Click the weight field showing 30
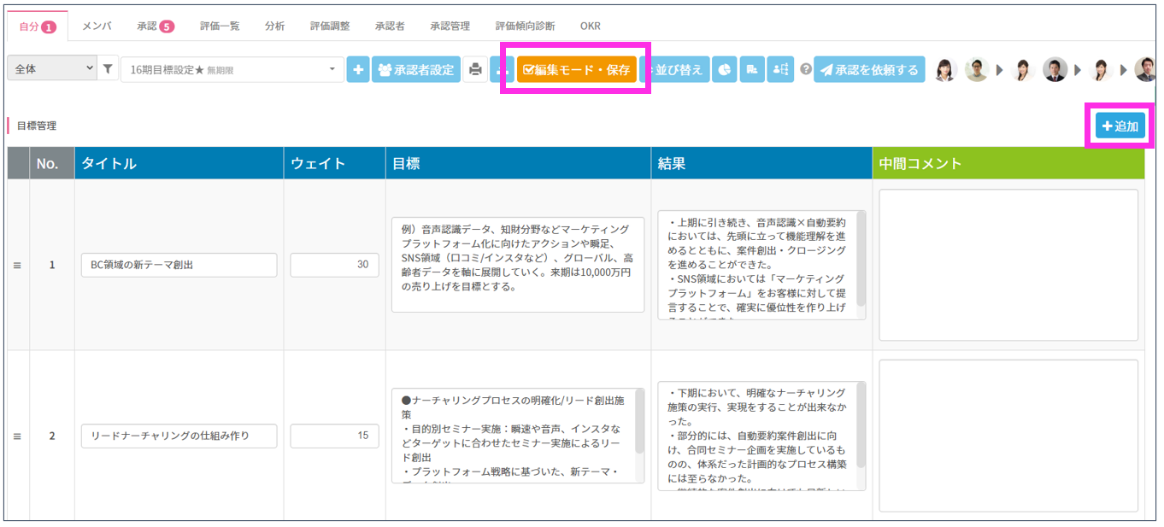 (333, 265)
